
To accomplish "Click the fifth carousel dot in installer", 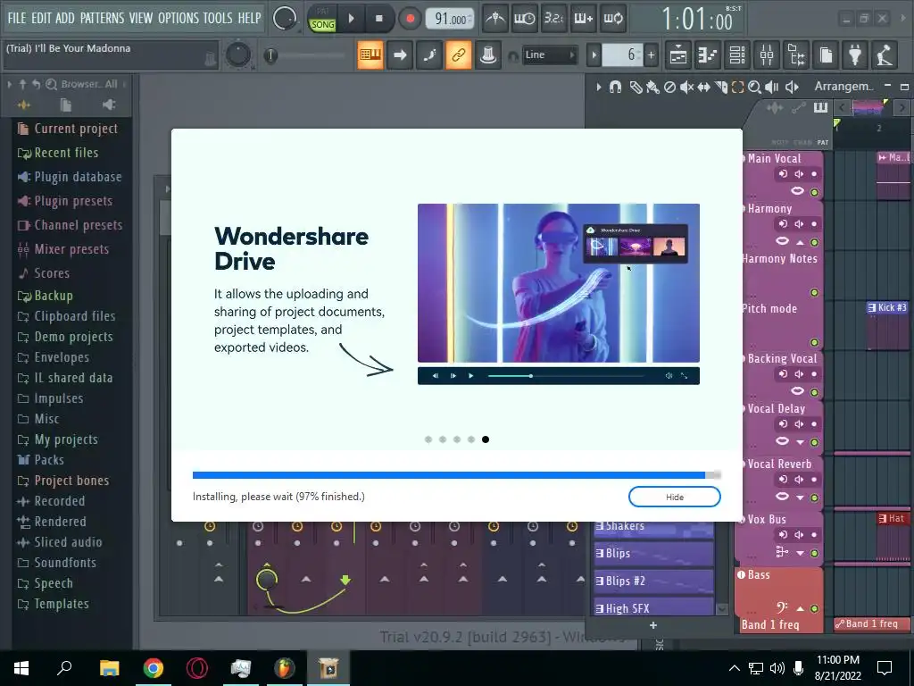I will [x=486, y=439].
